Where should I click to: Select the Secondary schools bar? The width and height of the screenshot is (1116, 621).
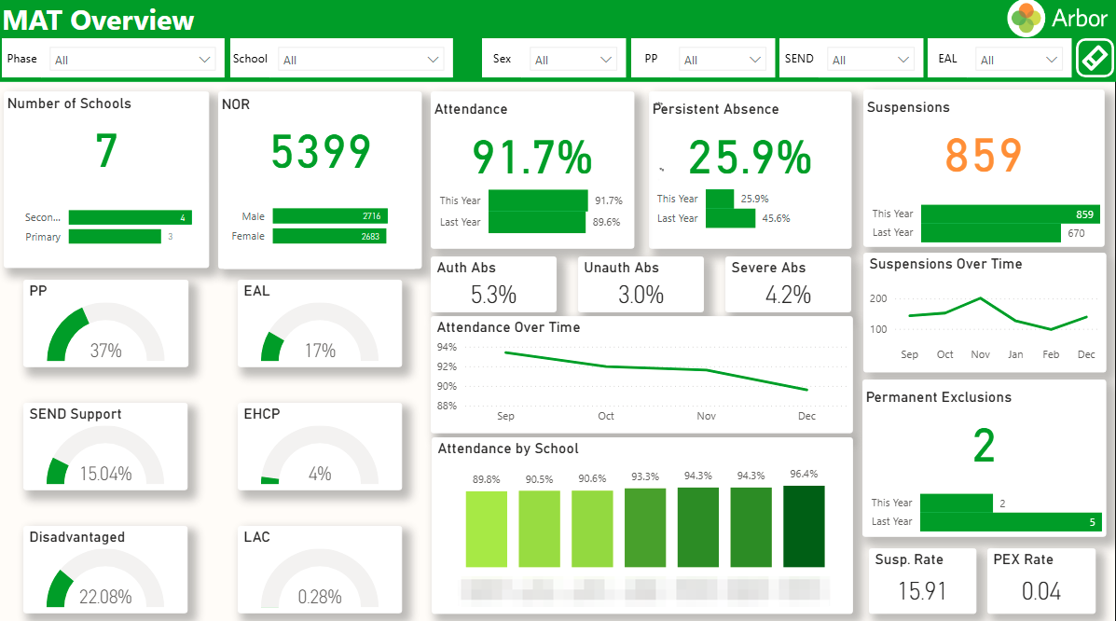pos(130,217)
